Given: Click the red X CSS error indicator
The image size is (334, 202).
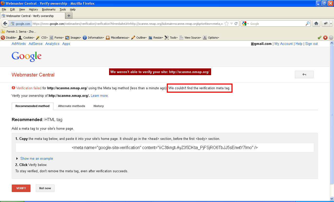Looking at the screenshot, I should (325, 38).
